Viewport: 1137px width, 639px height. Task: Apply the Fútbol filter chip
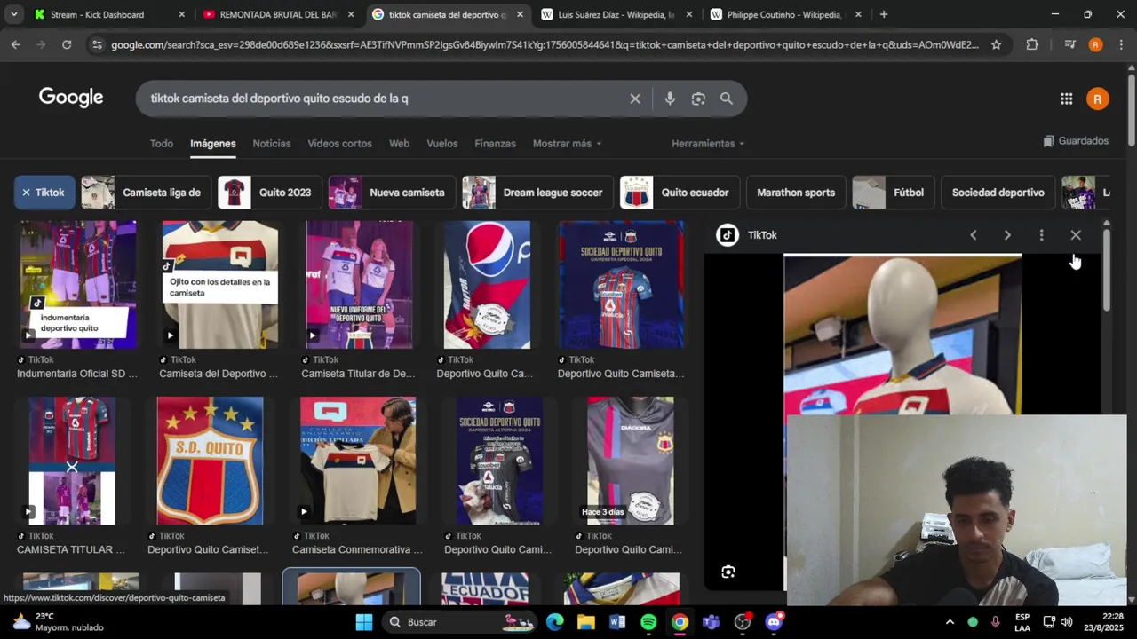893,193
